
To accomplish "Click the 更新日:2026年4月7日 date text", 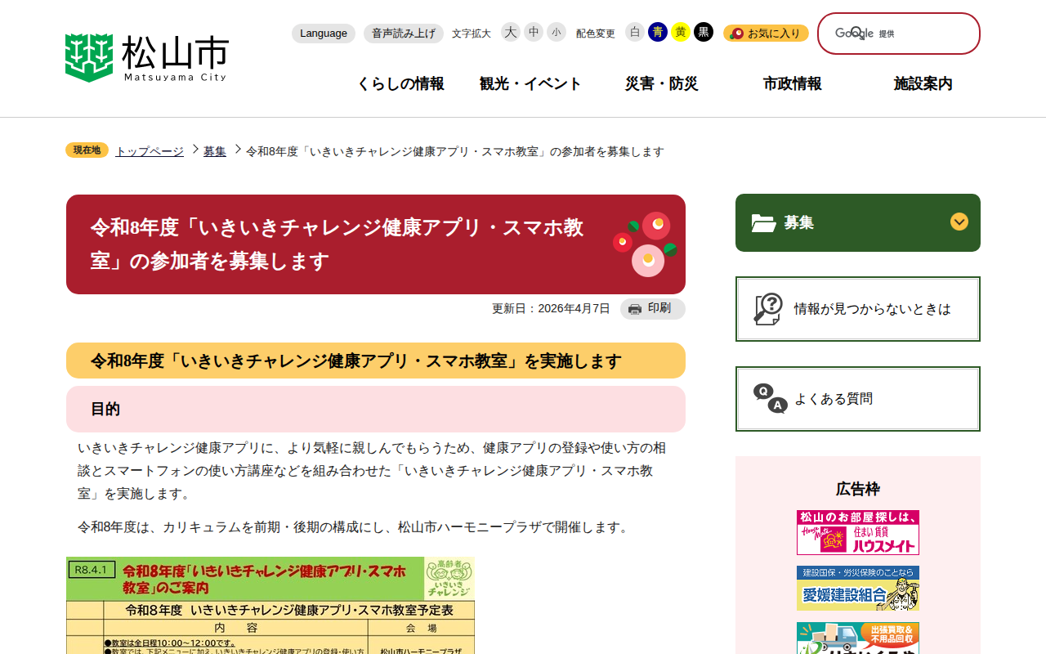I will [551, 308].
